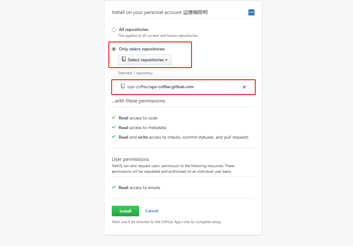Click the "Only select repositories" label text
Viewport: 353px width, 246px height.
pyautogui.click(x=142, y=49)
